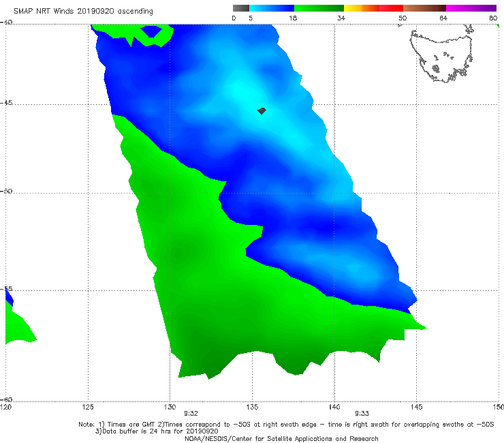The image size is (504, 443).
Task: Click the longitude label "120"
Action: point(5,407)
